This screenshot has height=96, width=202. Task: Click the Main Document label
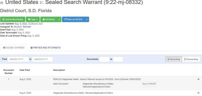click(x=61, y=84)
